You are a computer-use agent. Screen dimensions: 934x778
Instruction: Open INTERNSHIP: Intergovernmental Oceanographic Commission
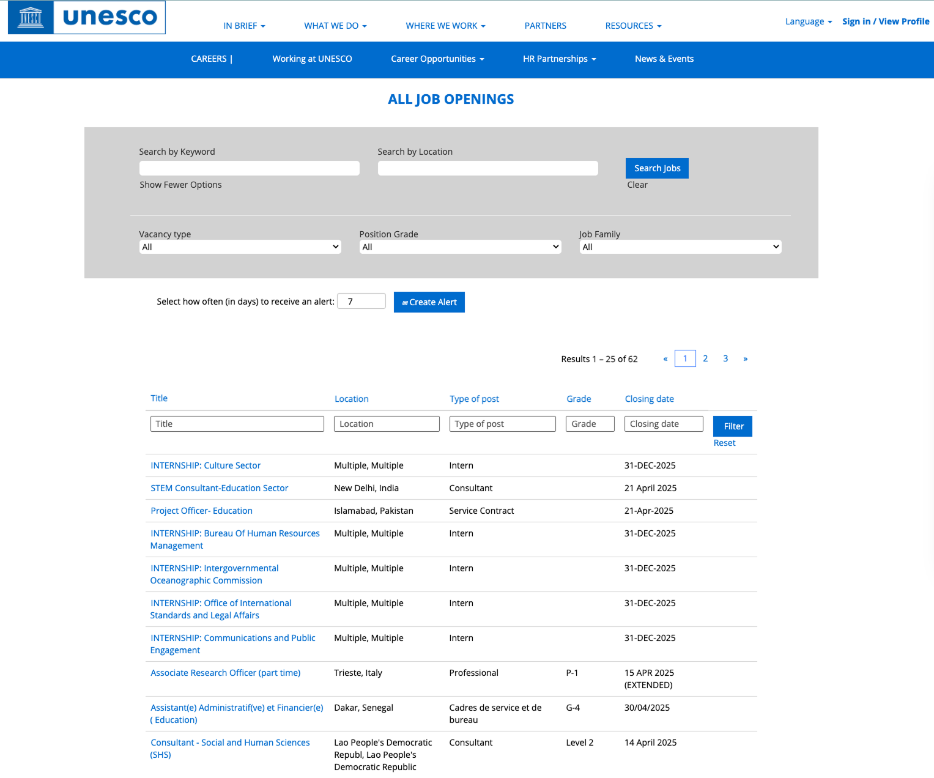214,574
